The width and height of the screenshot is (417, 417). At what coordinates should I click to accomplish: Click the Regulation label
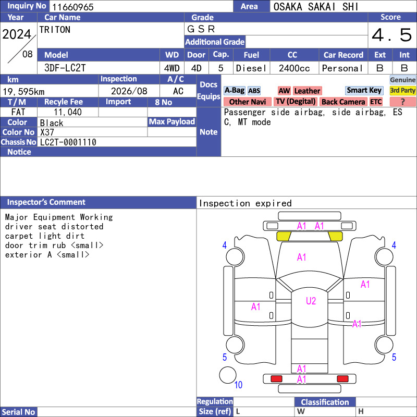pyautogui.click(x=215, y=401)
